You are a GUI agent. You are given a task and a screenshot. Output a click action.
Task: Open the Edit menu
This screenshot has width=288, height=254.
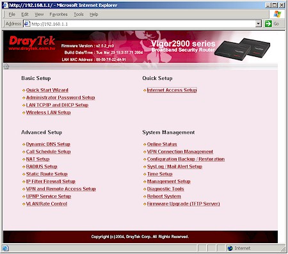click(25, 14)
